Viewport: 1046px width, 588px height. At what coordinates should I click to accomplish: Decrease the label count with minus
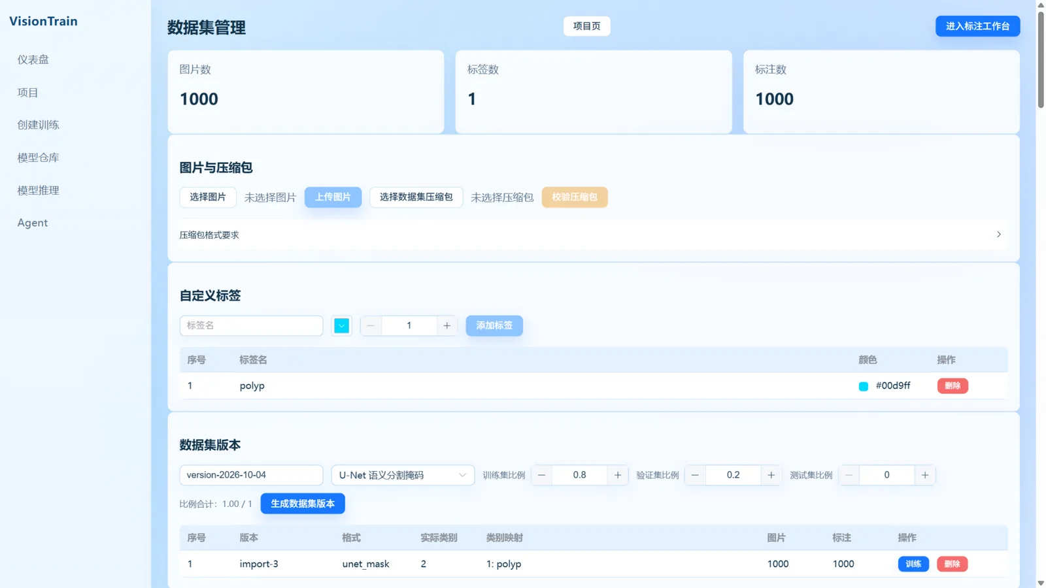[371, 325]
